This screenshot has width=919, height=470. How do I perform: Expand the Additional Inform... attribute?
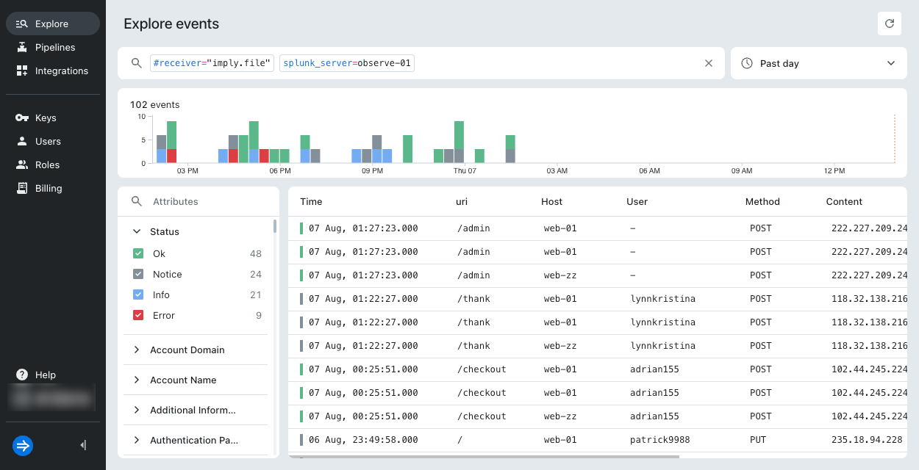click(x=137, y=411)
